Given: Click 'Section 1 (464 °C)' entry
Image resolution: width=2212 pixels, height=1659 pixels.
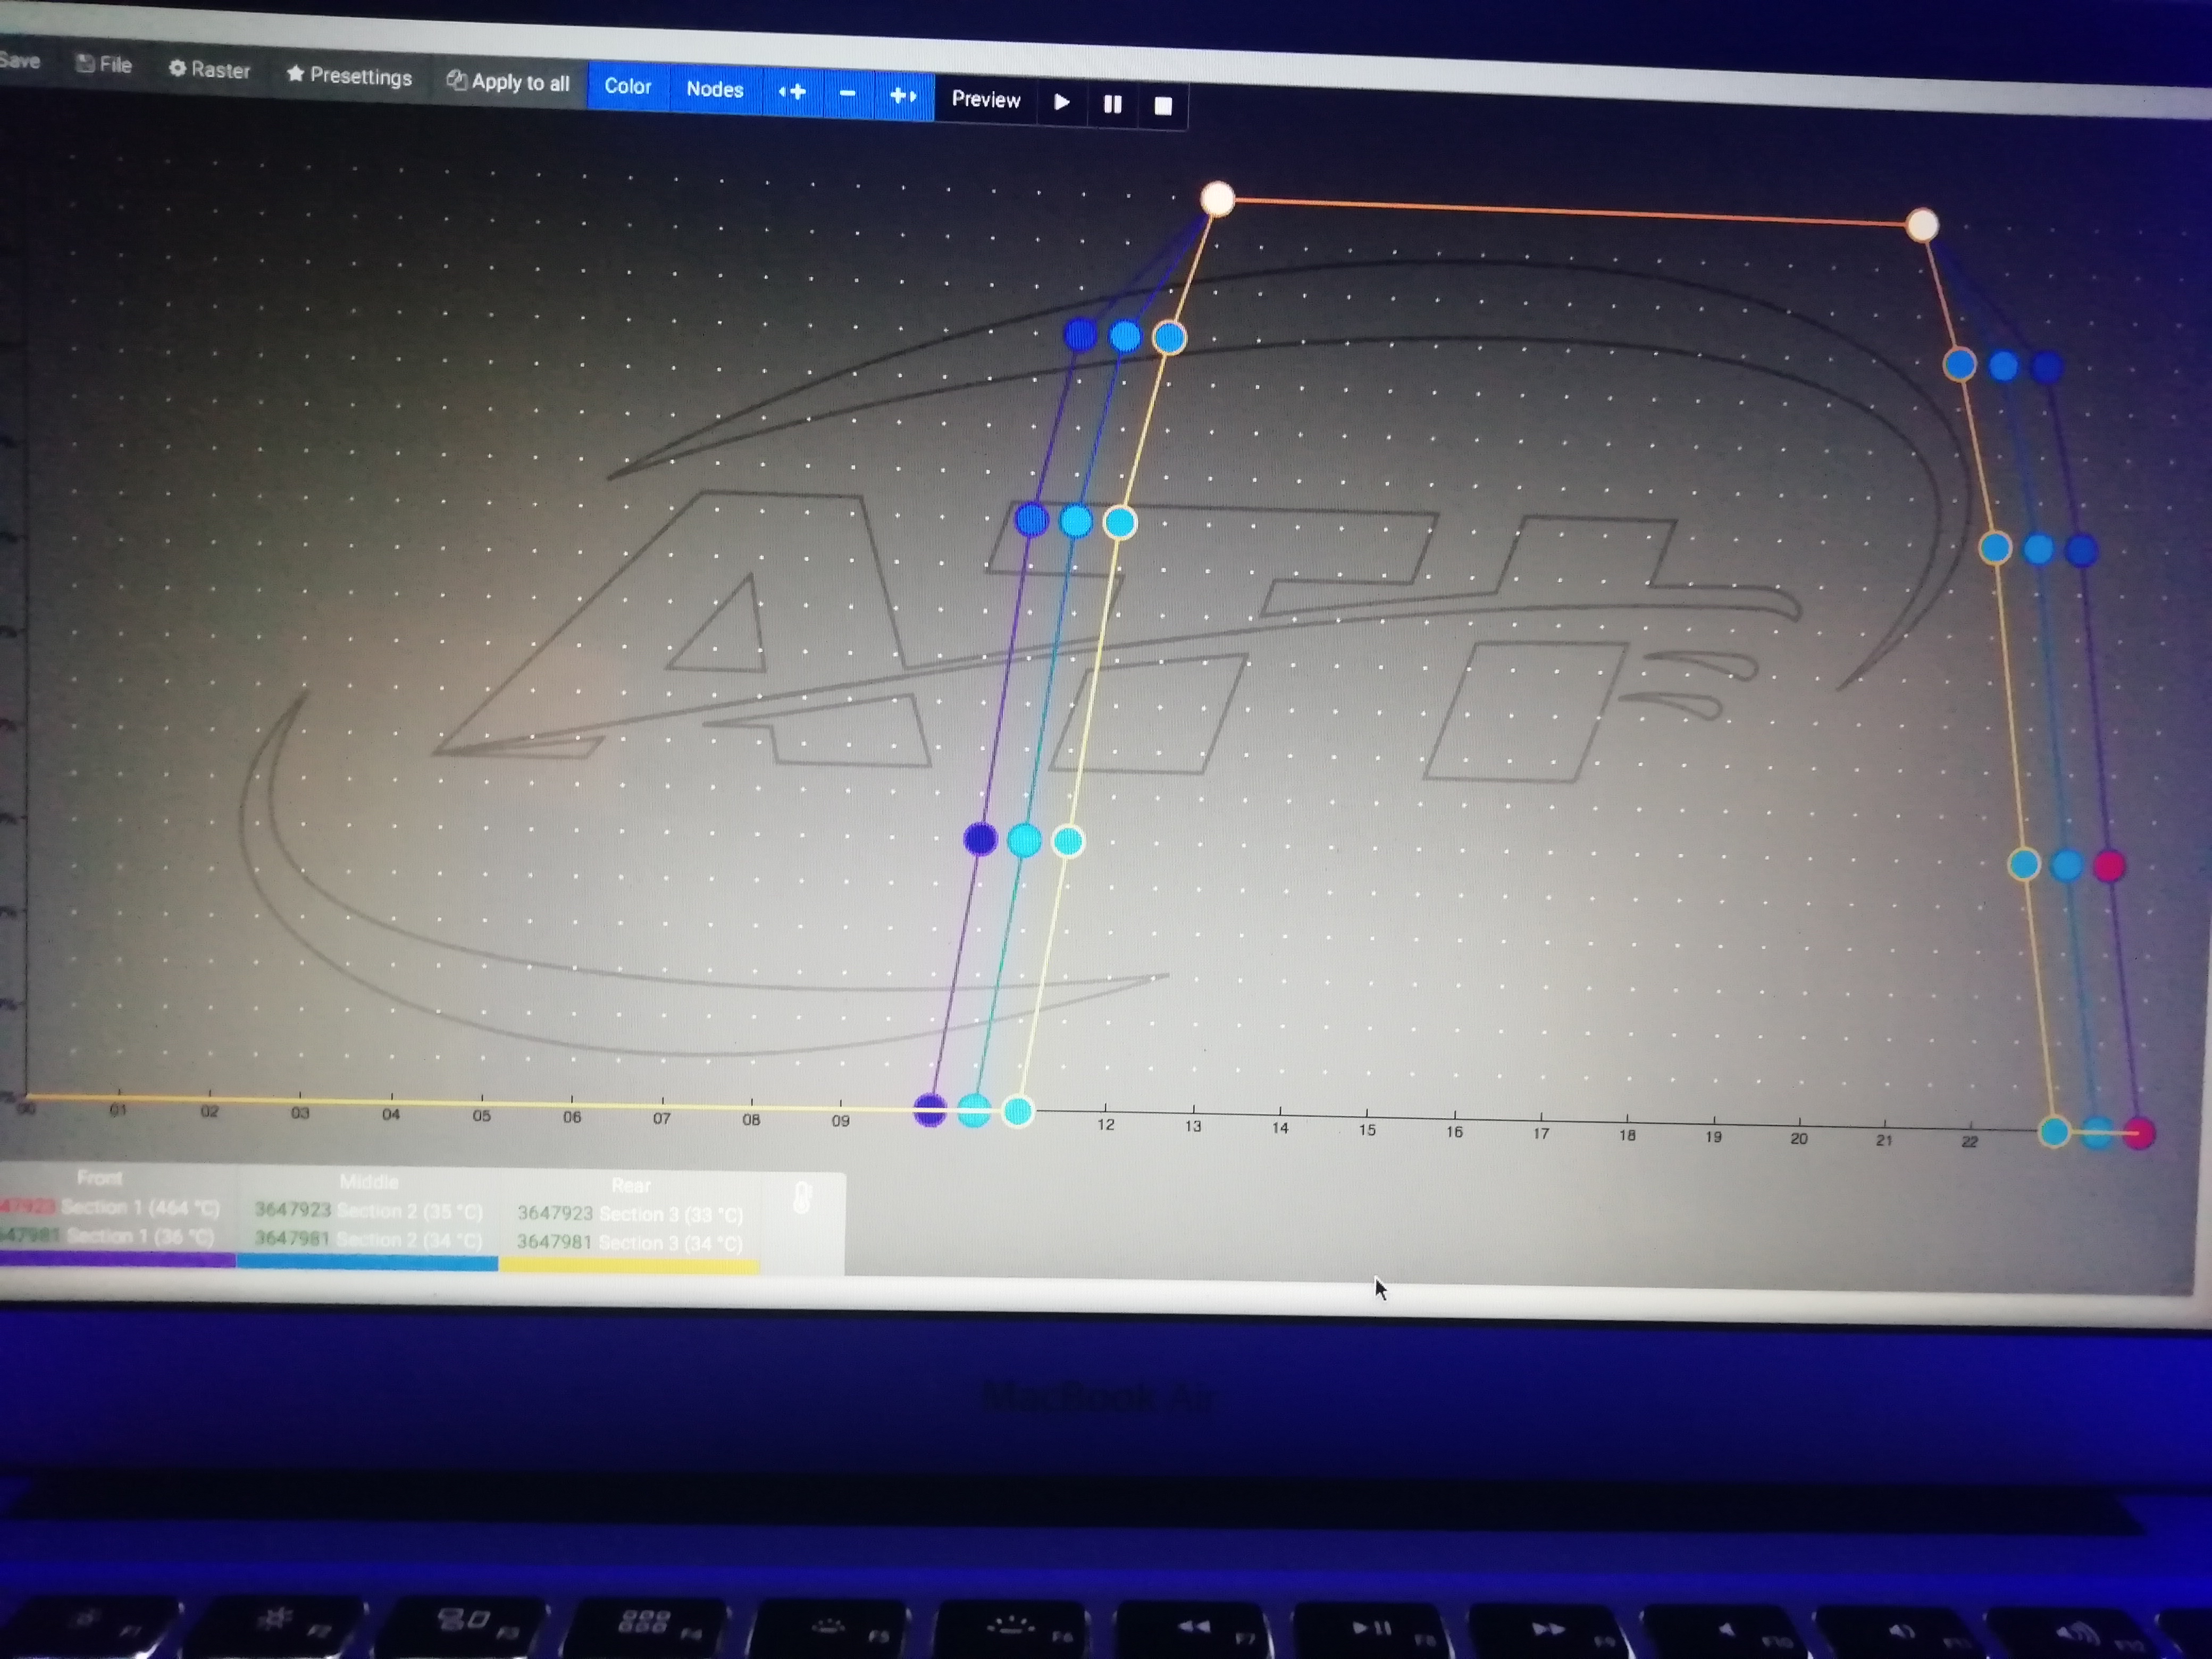Looking at the screenshot, I should tap(140, 1208).
